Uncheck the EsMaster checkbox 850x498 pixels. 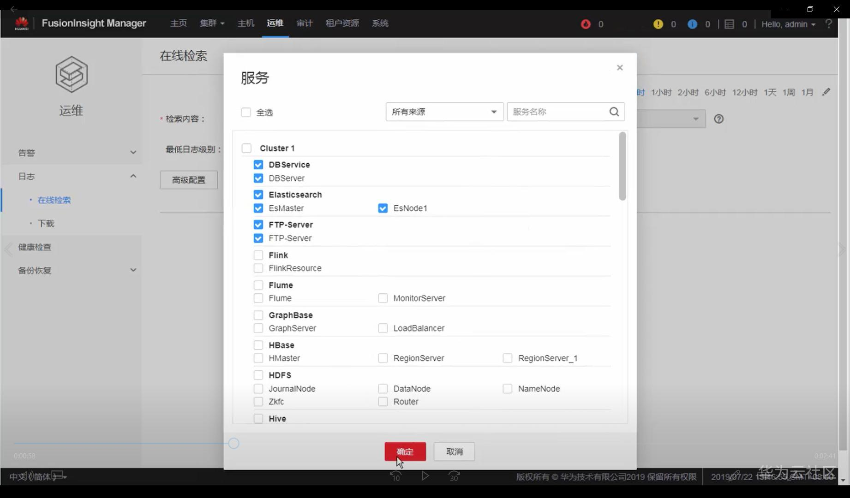coord(258,208)
